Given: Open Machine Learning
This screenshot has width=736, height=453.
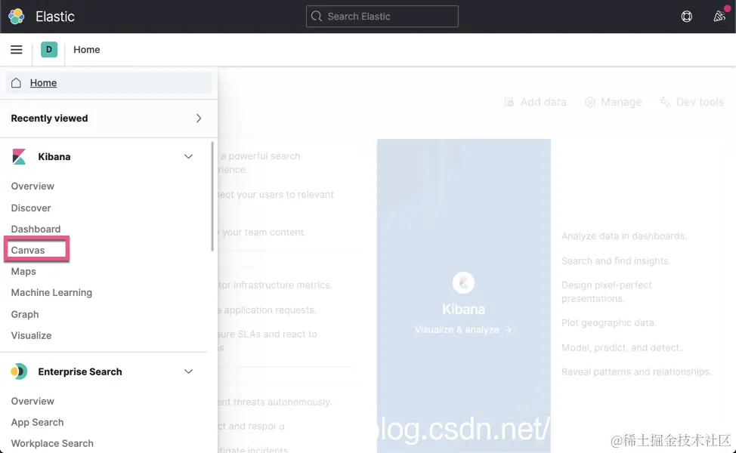Looking at the screenshot, I should pos(51,293).
